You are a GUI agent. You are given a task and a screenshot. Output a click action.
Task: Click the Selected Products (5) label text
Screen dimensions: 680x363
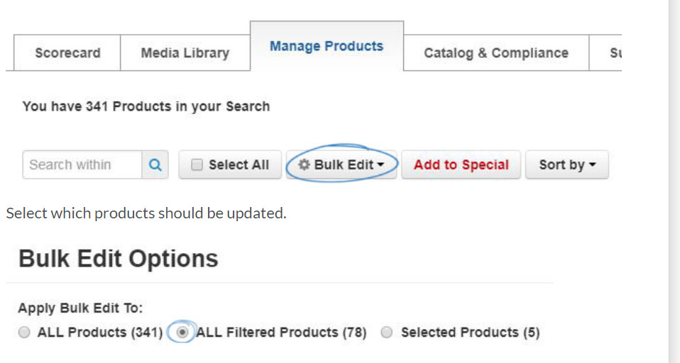pos(471,333)
